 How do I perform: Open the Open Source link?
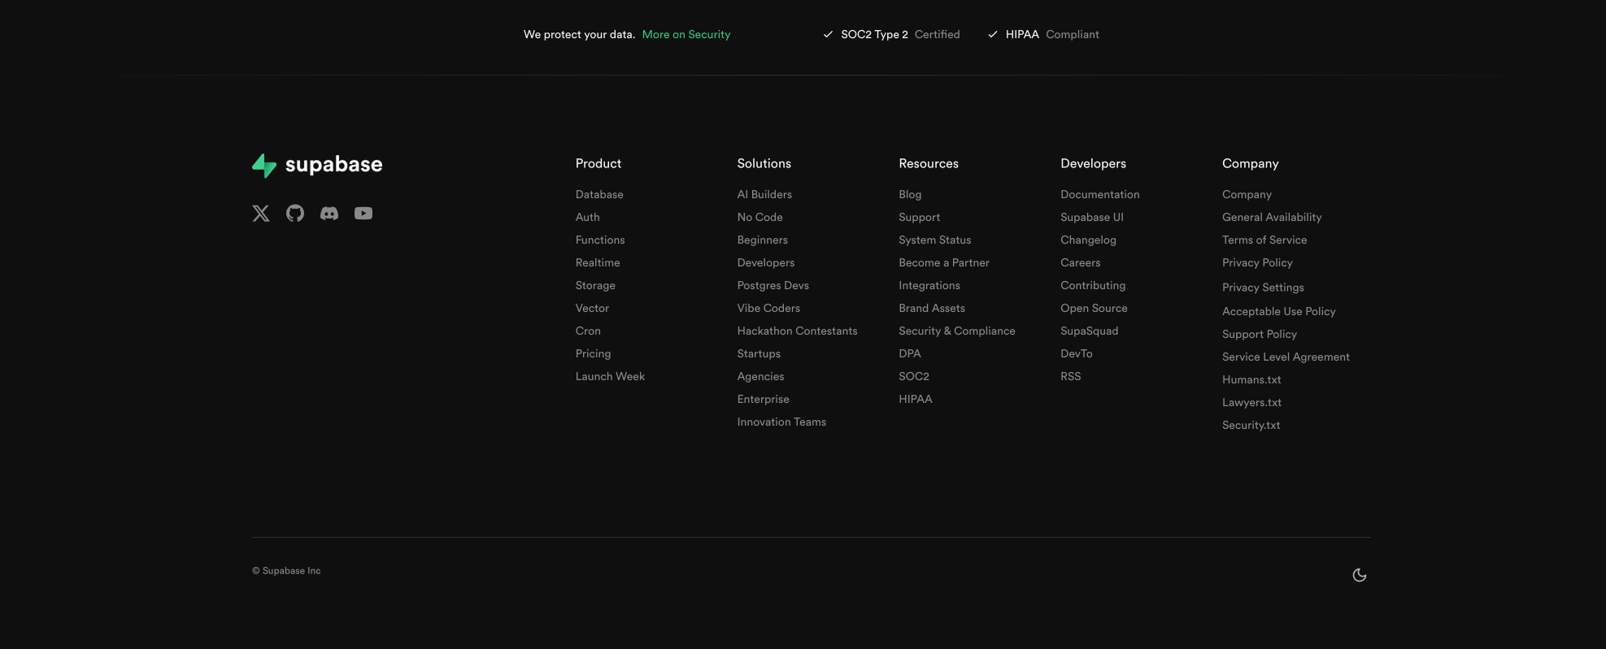pyautogui.click(x=1094, y=308)
